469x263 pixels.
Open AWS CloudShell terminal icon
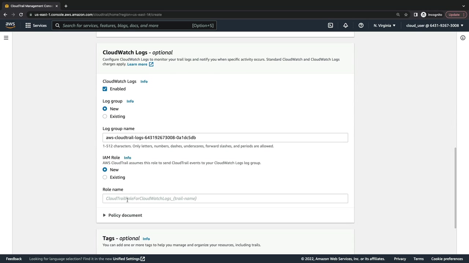click(x=330, y=26)
